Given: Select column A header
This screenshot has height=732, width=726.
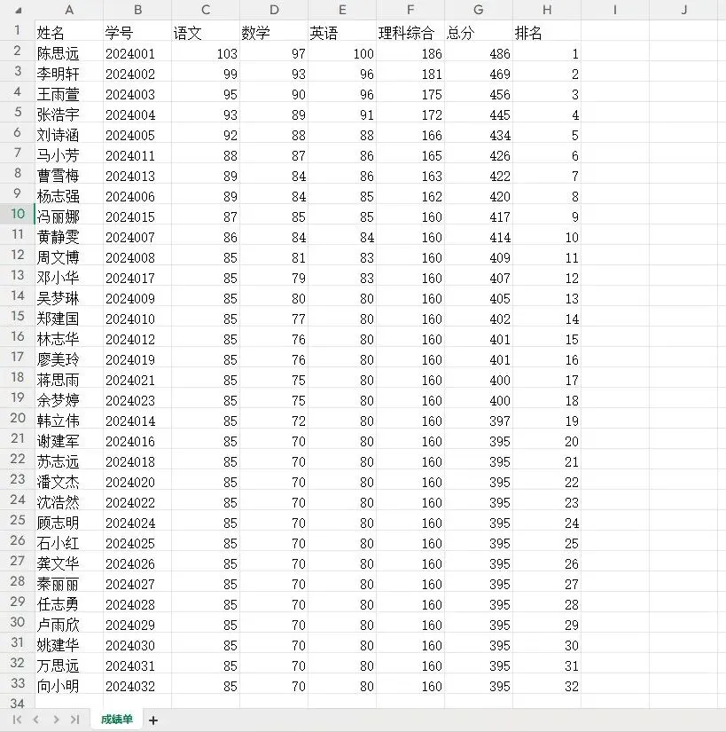Looking at the screenshot, I should pos(69,10).
